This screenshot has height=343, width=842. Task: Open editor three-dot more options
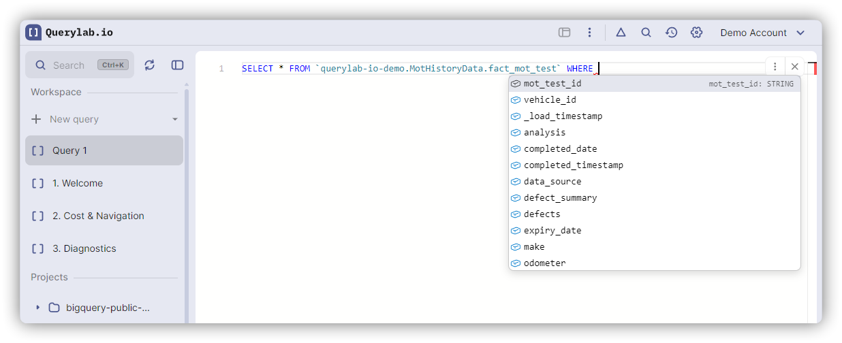click(775, 66)
